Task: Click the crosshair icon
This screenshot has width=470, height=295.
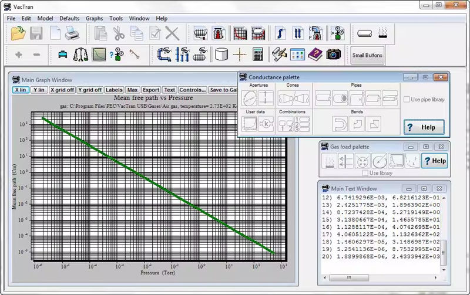Action: 240,55
